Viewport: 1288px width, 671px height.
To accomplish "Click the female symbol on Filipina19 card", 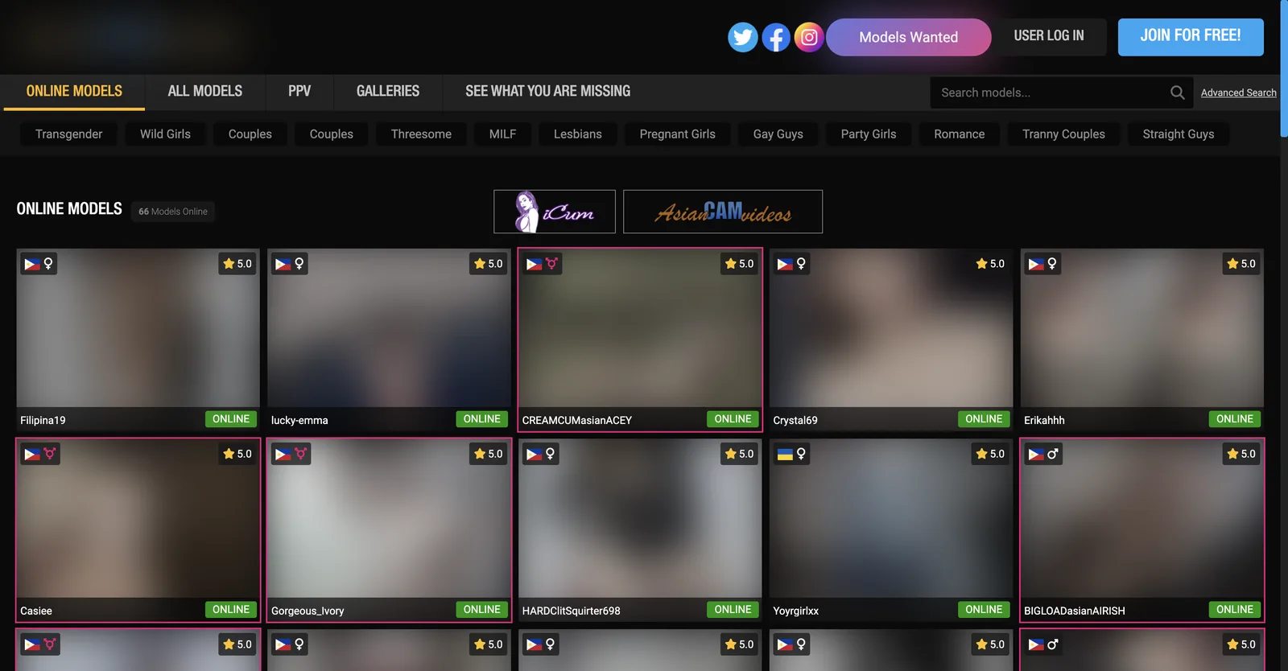I will click(48, 264).
